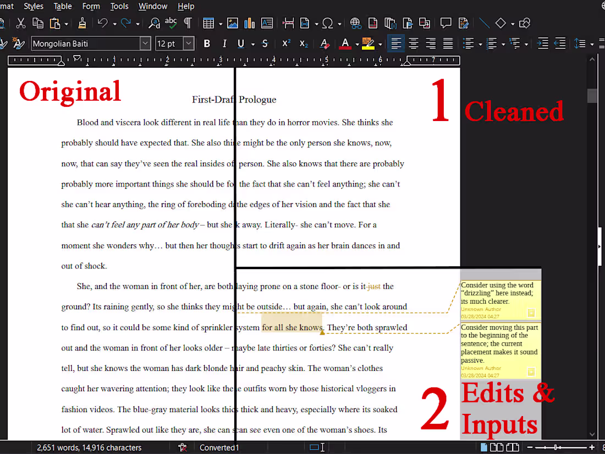Viewport: 605px width, 454px height.
Task: Insert an image into the document
Action: click(x=233, y=23)
